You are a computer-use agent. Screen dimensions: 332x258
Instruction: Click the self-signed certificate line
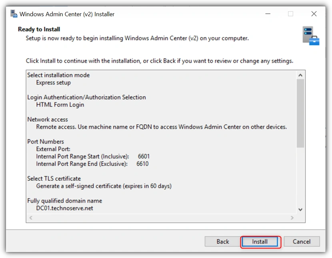coord(104,186)
